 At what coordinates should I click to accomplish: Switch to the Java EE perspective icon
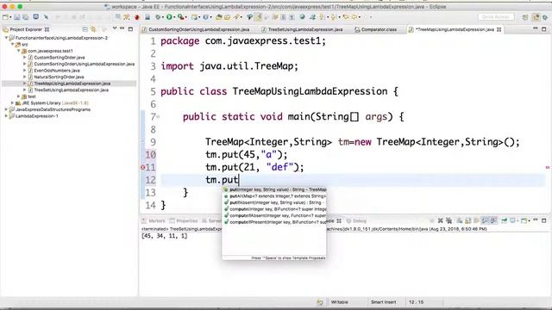[536, 17]
